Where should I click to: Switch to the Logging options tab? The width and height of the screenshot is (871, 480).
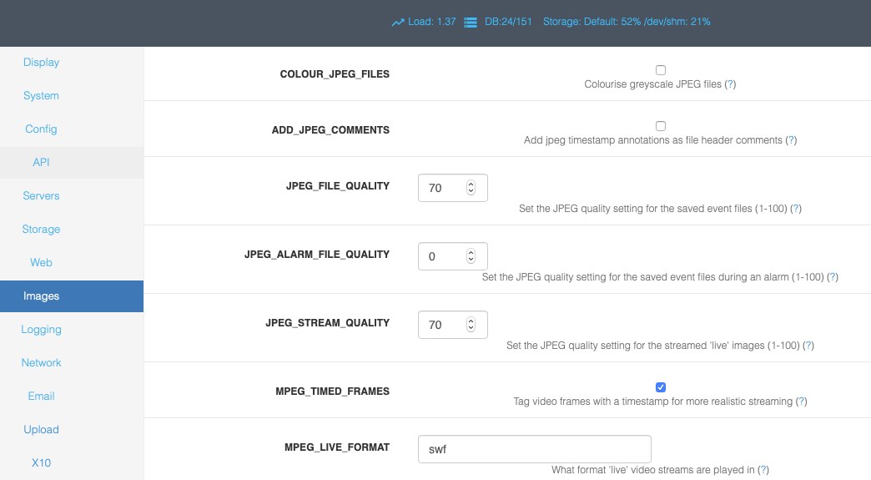[x=41, y=330]
